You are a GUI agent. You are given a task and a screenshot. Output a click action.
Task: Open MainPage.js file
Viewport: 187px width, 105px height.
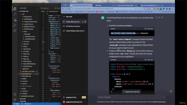click(x=27, y=61)
